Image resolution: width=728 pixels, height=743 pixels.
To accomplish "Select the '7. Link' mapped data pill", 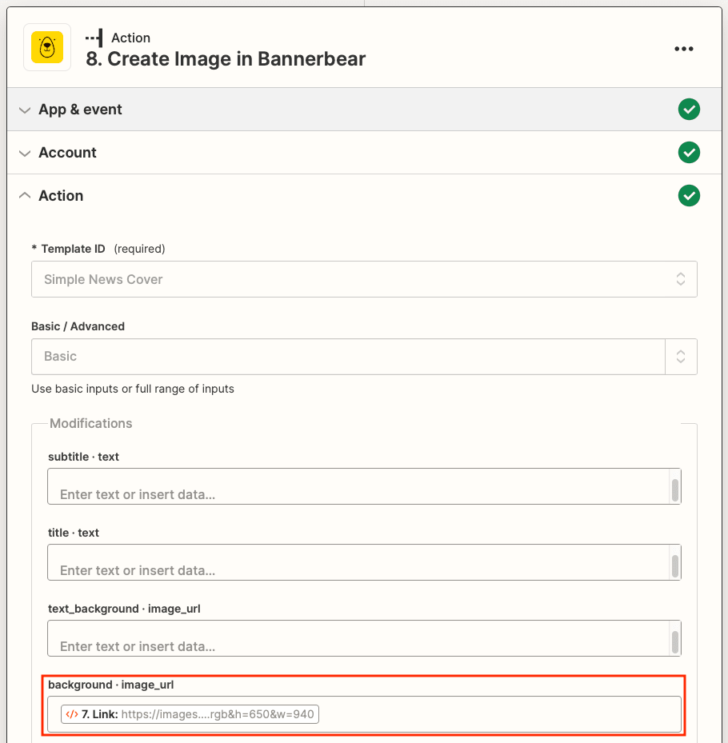I will 188,713.
